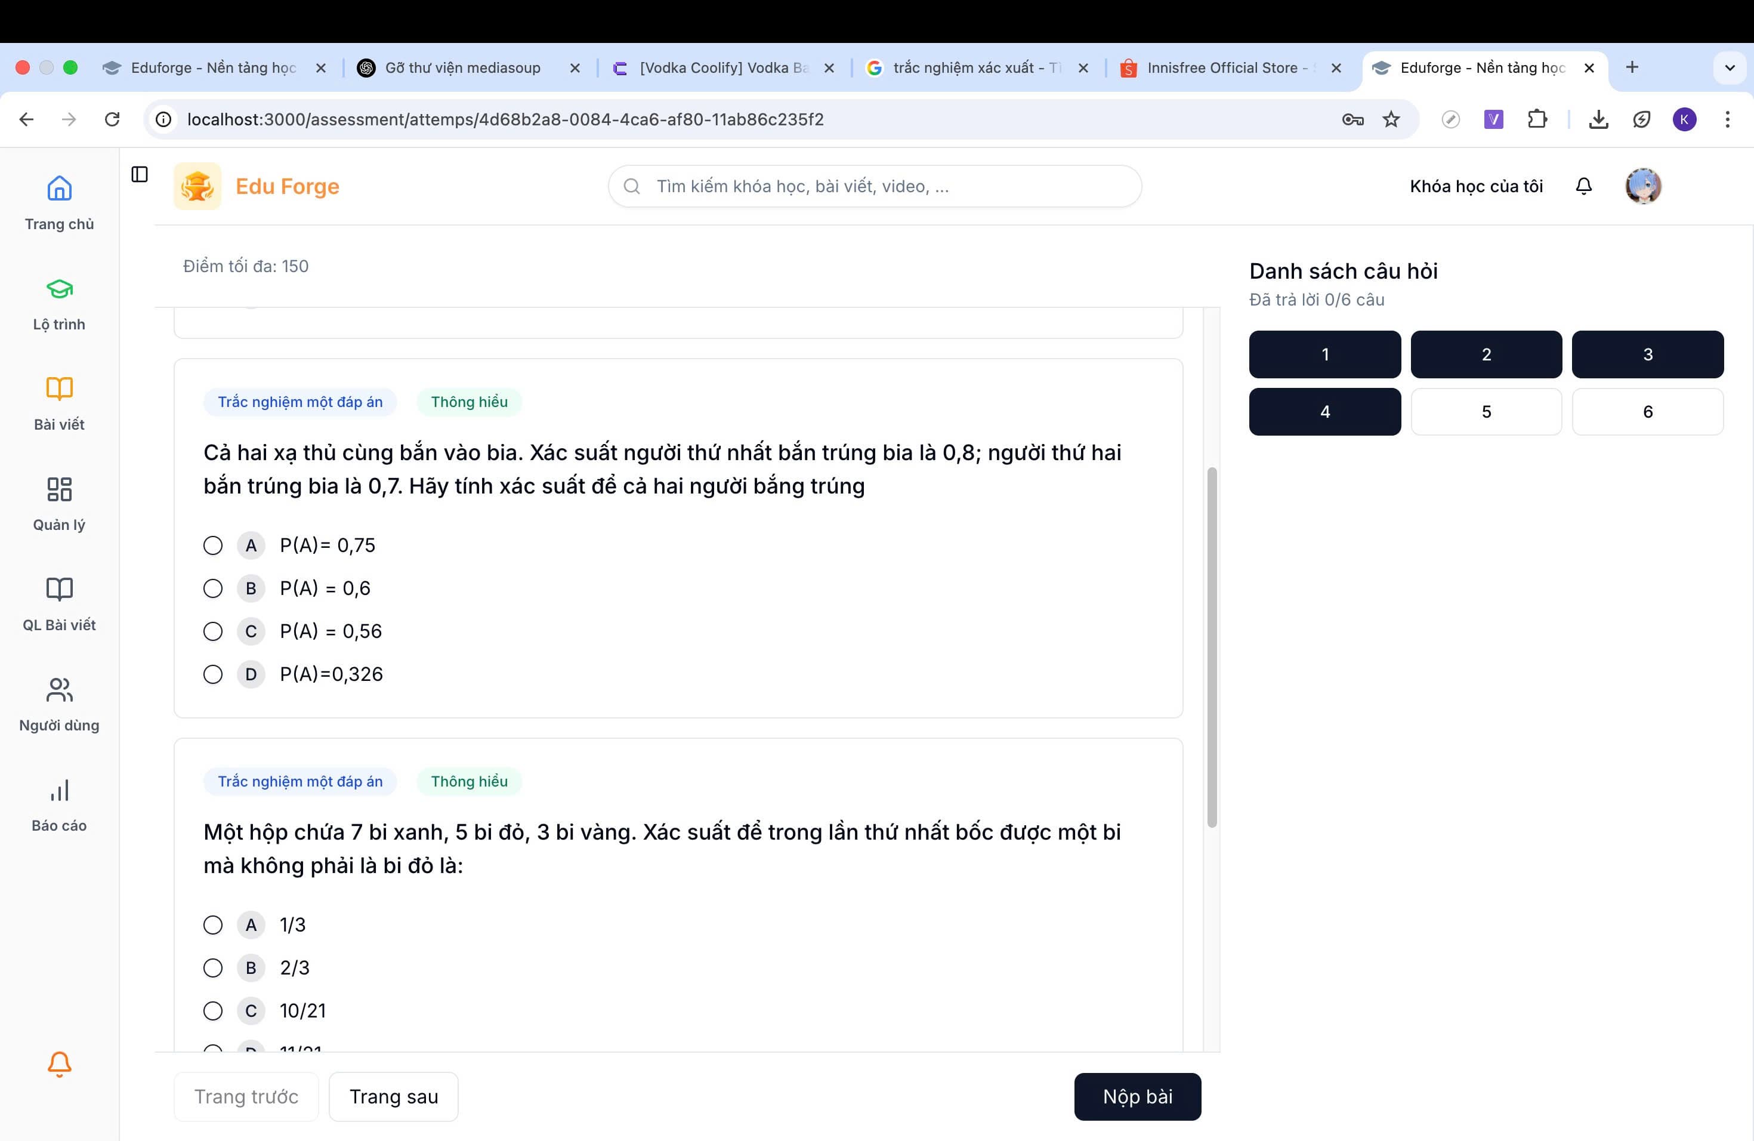Open Người dùng users icon
This screenshot has width=1754, height=1141.
59,689
